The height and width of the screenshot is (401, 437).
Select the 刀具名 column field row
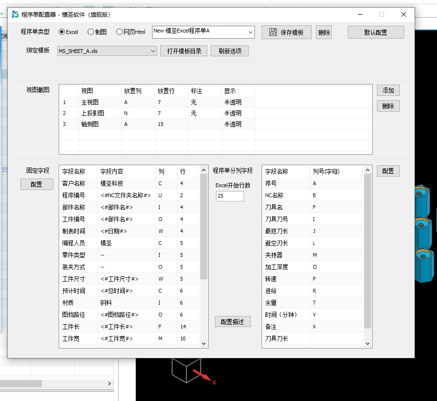[x=313, y=207]
